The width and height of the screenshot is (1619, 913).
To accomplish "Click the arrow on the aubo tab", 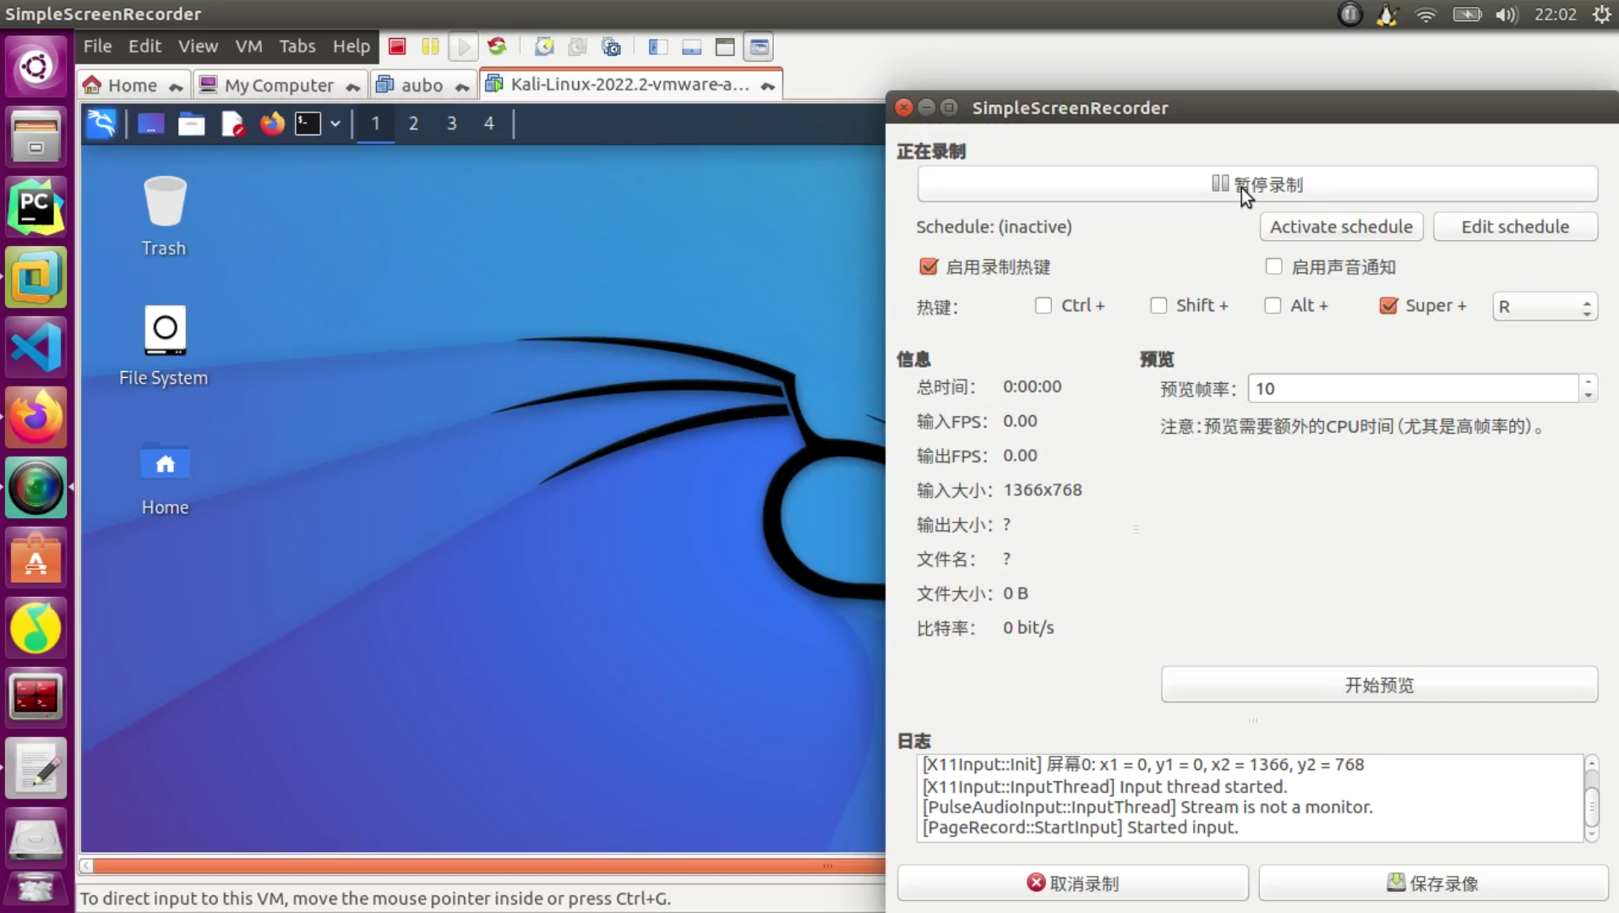I will coord(462,86).
